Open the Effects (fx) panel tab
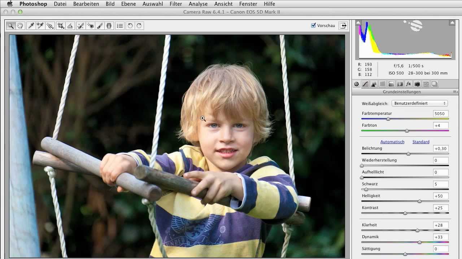462x259 pixels. (409, 84)
